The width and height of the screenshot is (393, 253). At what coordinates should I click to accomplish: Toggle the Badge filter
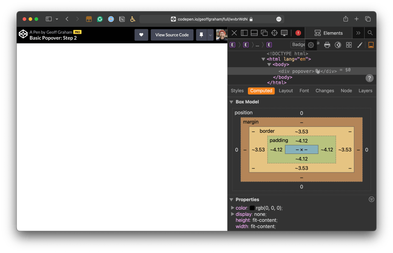[298, 45]
